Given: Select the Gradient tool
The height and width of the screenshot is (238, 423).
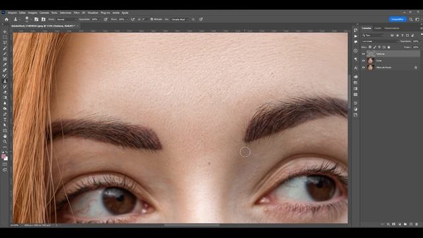Looking at the screenshot, I should pyautogui.click(x=5, y=97).
